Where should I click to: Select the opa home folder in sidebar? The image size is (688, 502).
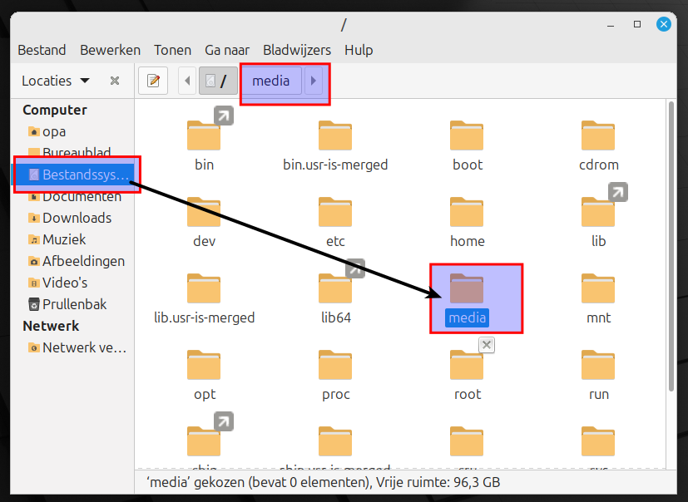pos(72,131)
